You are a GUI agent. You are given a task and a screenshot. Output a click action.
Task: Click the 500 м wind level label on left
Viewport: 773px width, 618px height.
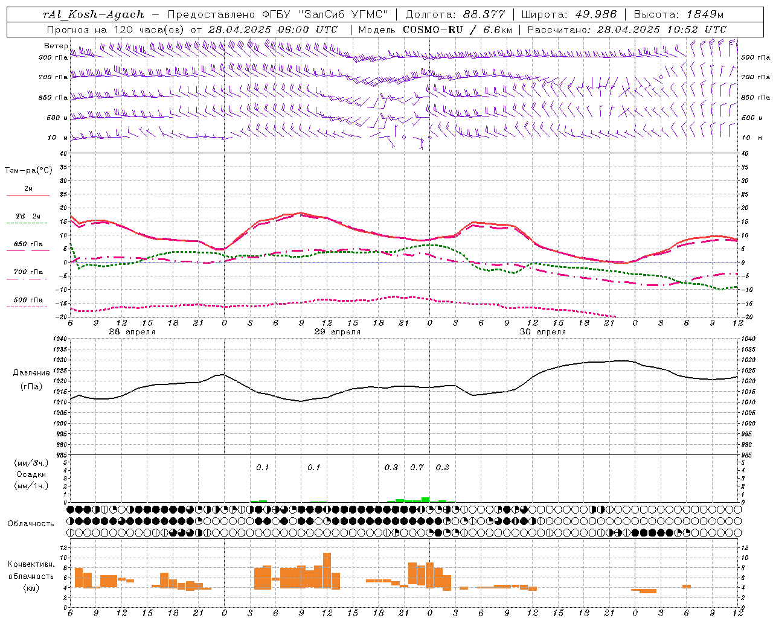(x=57, y=118)
